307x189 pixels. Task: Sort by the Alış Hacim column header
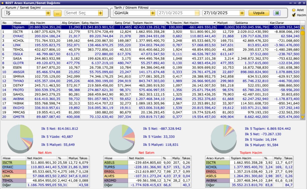pyautogui.click(x=45, y=23)
